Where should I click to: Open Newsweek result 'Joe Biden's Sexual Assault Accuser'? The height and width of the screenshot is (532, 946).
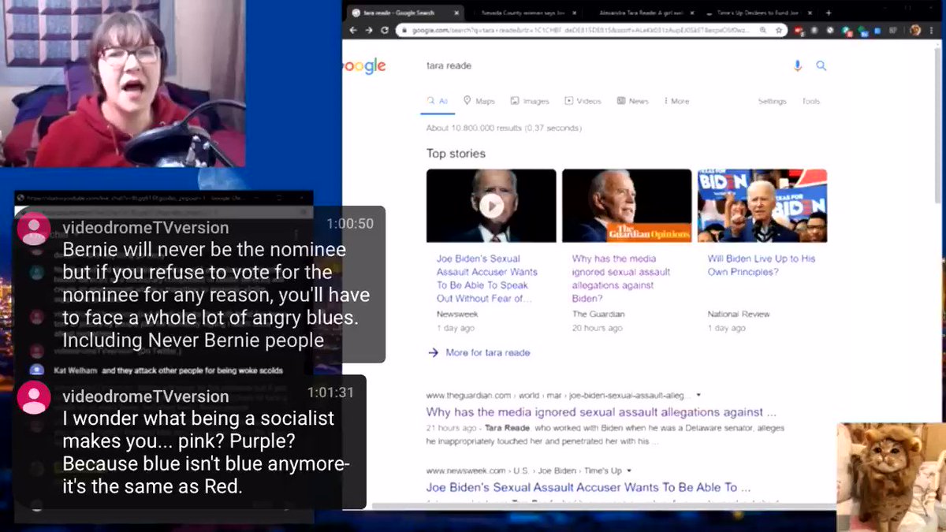point(588,488)
